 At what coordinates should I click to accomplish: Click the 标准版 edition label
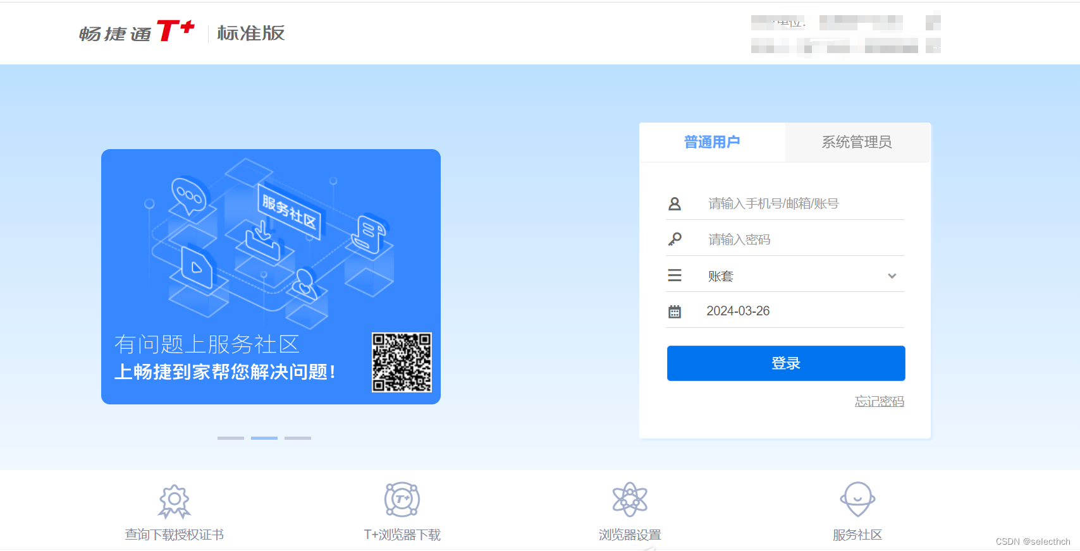[x=251, y=33]
